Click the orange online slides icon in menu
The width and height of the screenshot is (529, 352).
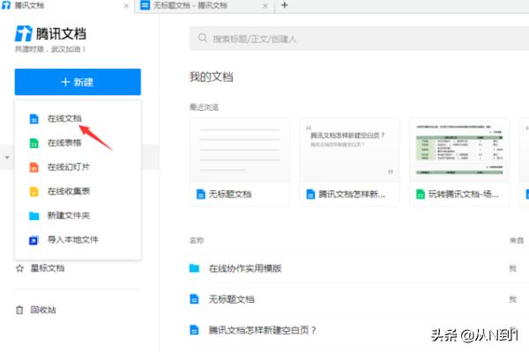34,167
